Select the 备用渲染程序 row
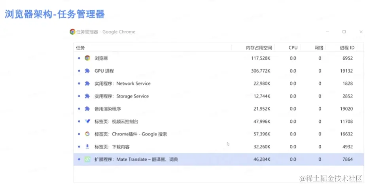365x185 pixels. [218, 109]
